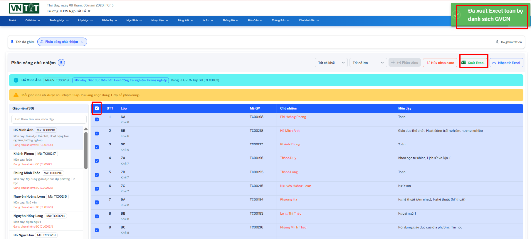Click homeroom teacher Phi Hoàng Phong

tap(293, 117)
